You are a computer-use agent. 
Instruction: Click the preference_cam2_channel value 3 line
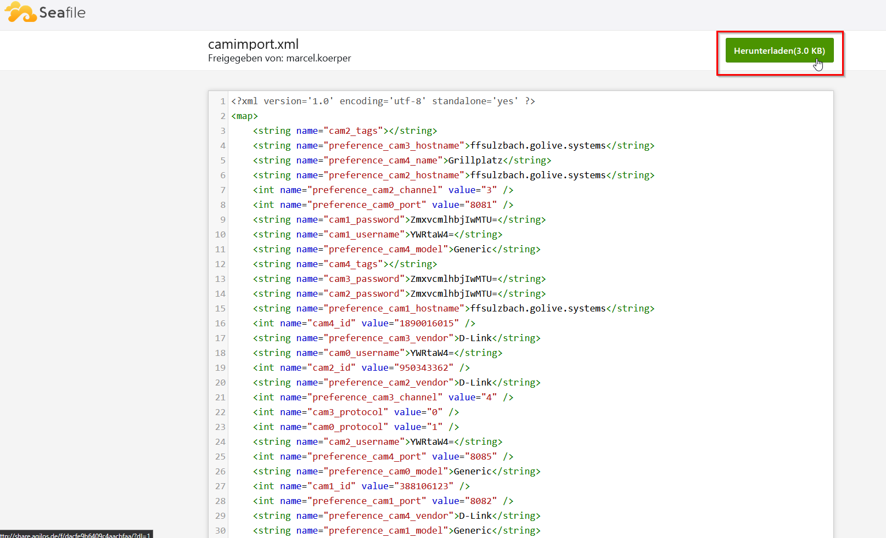point(383,190)
